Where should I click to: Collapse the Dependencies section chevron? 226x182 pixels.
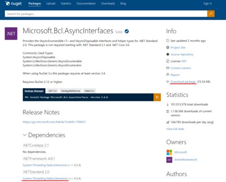click(24, 135)
